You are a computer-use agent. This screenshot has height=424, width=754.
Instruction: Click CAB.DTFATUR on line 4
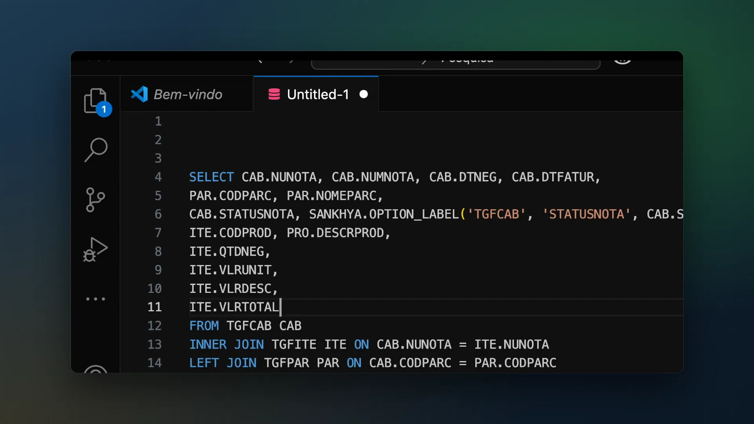point(553,177)
